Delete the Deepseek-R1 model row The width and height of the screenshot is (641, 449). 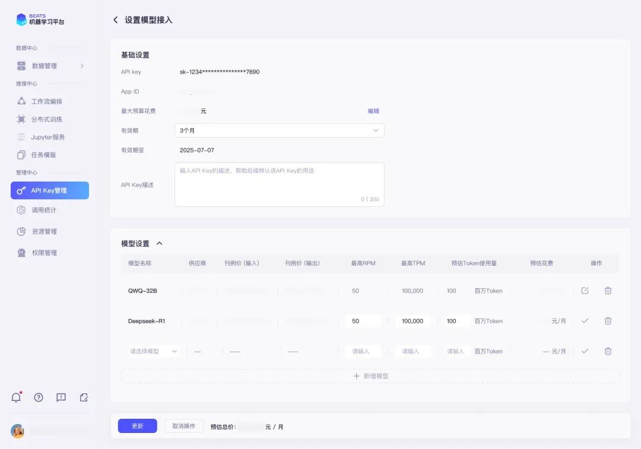608,321
